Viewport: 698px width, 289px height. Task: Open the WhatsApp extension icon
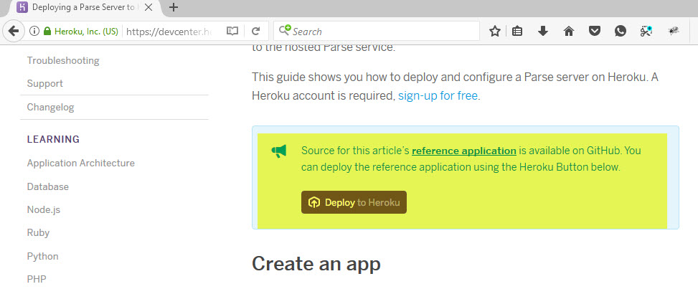[x=620, y=31]
